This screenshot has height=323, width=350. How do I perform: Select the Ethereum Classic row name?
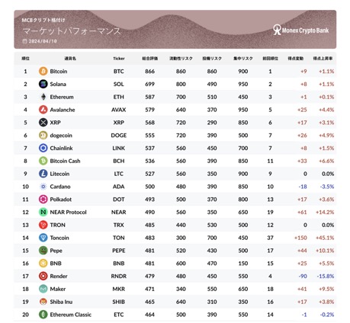click(x=71, y=315)
